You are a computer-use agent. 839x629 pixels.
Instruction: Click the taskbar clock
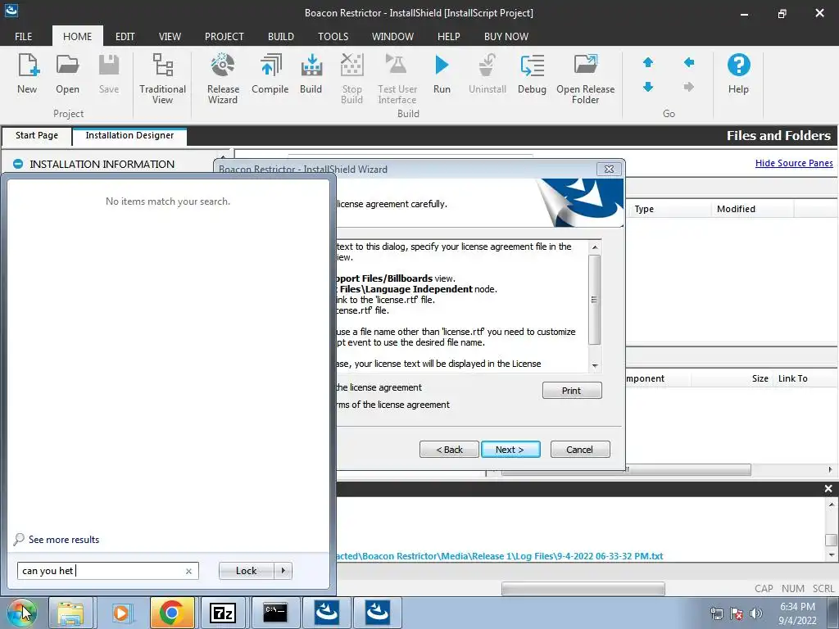click(x=797, y=613)
